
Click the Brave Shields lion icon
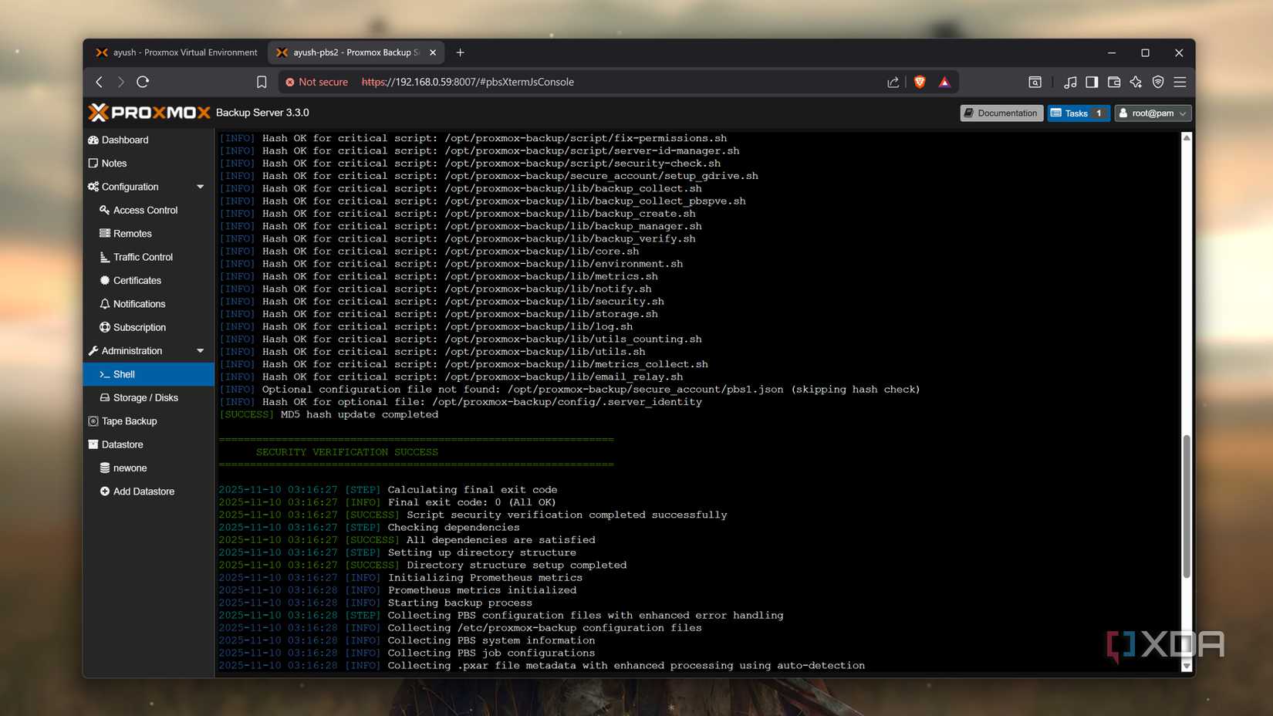coord(919,82)
